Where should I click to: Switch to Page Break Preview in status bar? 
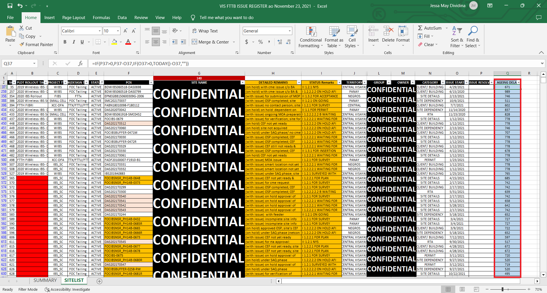[476, 289]
